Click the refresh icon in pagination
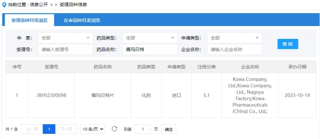 pos(114,129)
